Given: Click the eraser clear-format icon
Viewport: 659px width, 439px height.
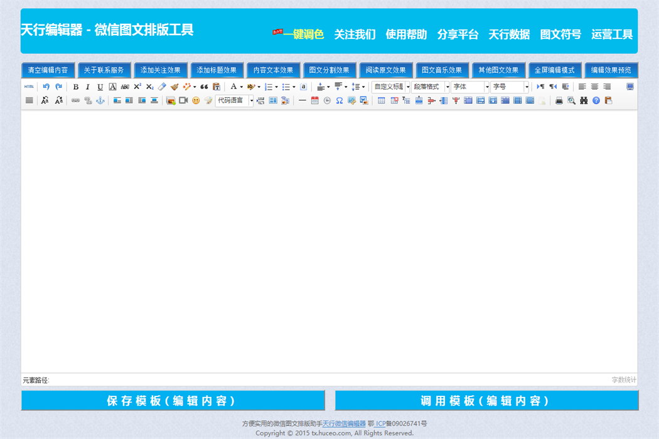Looking at the screenshot, I should pyautogui.click(x=162, y=87).
